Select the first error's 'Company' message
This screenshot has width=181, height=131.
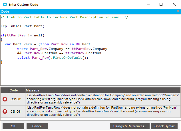point(102,99)
